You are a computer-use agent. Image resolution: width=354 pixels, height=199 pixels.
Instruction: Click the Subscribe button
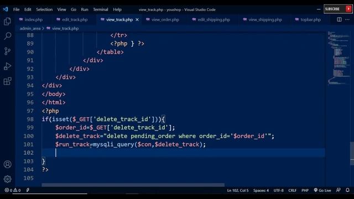338,9
